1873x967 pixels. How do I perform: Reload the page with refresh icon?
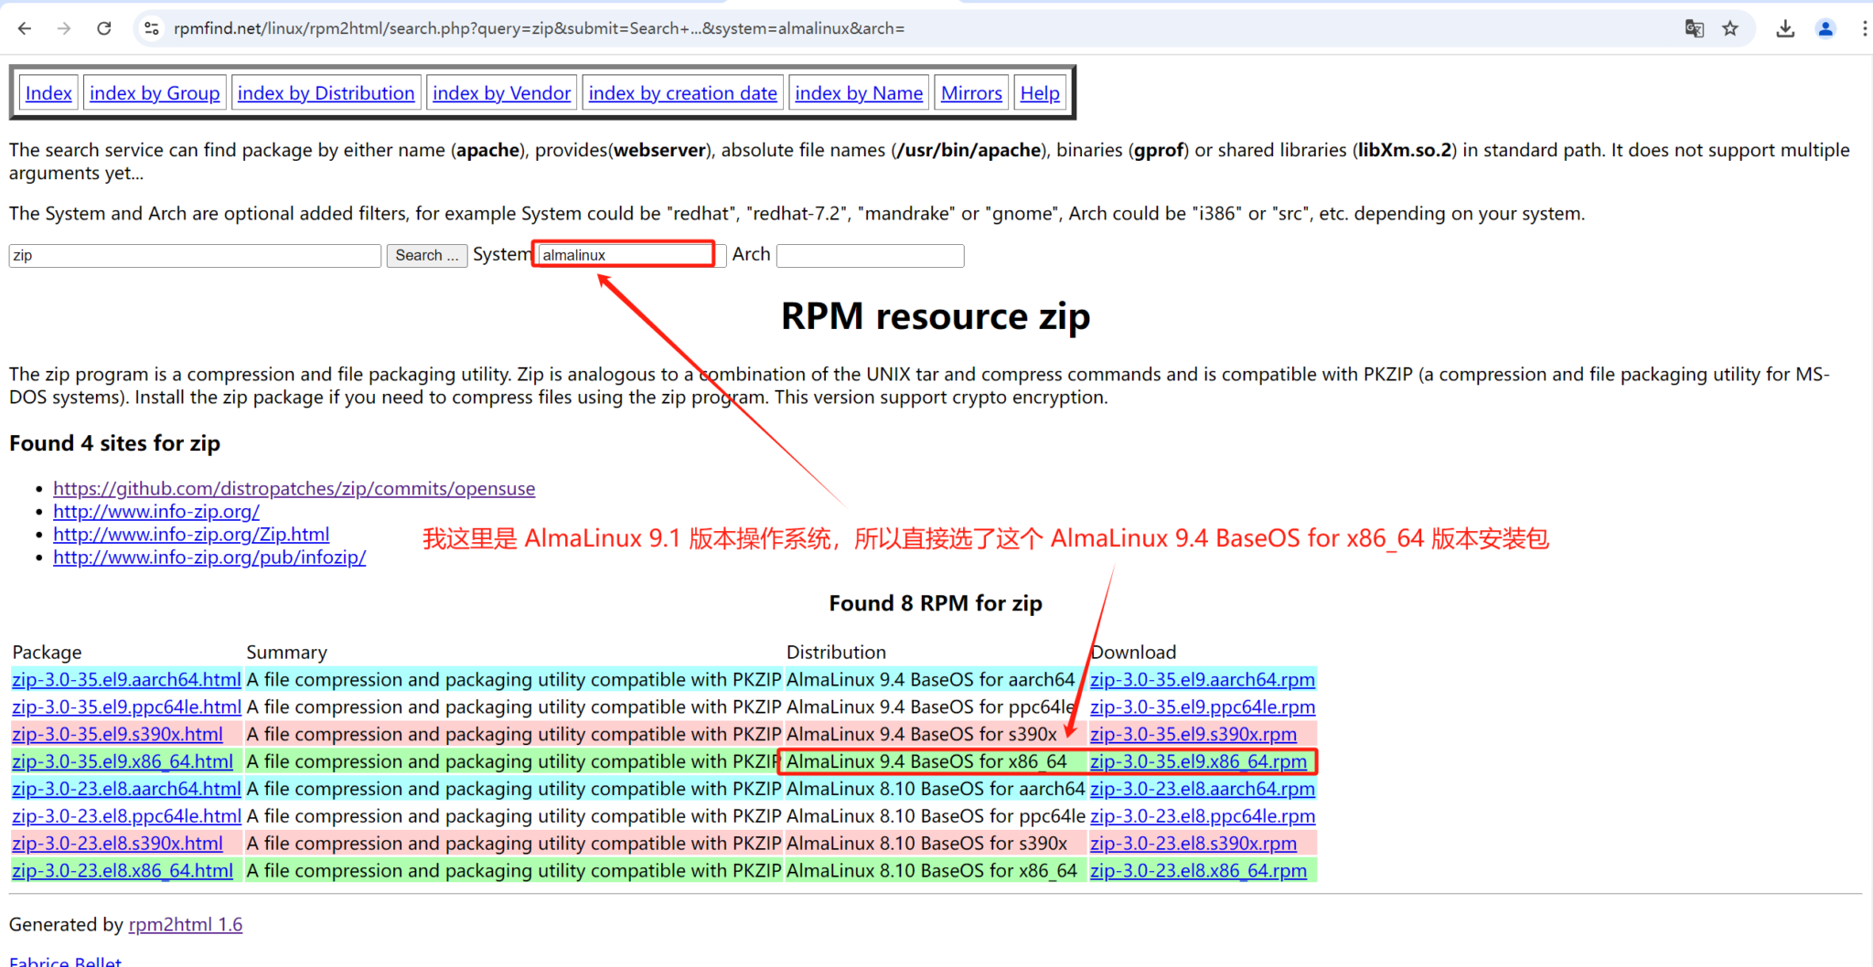104,28
